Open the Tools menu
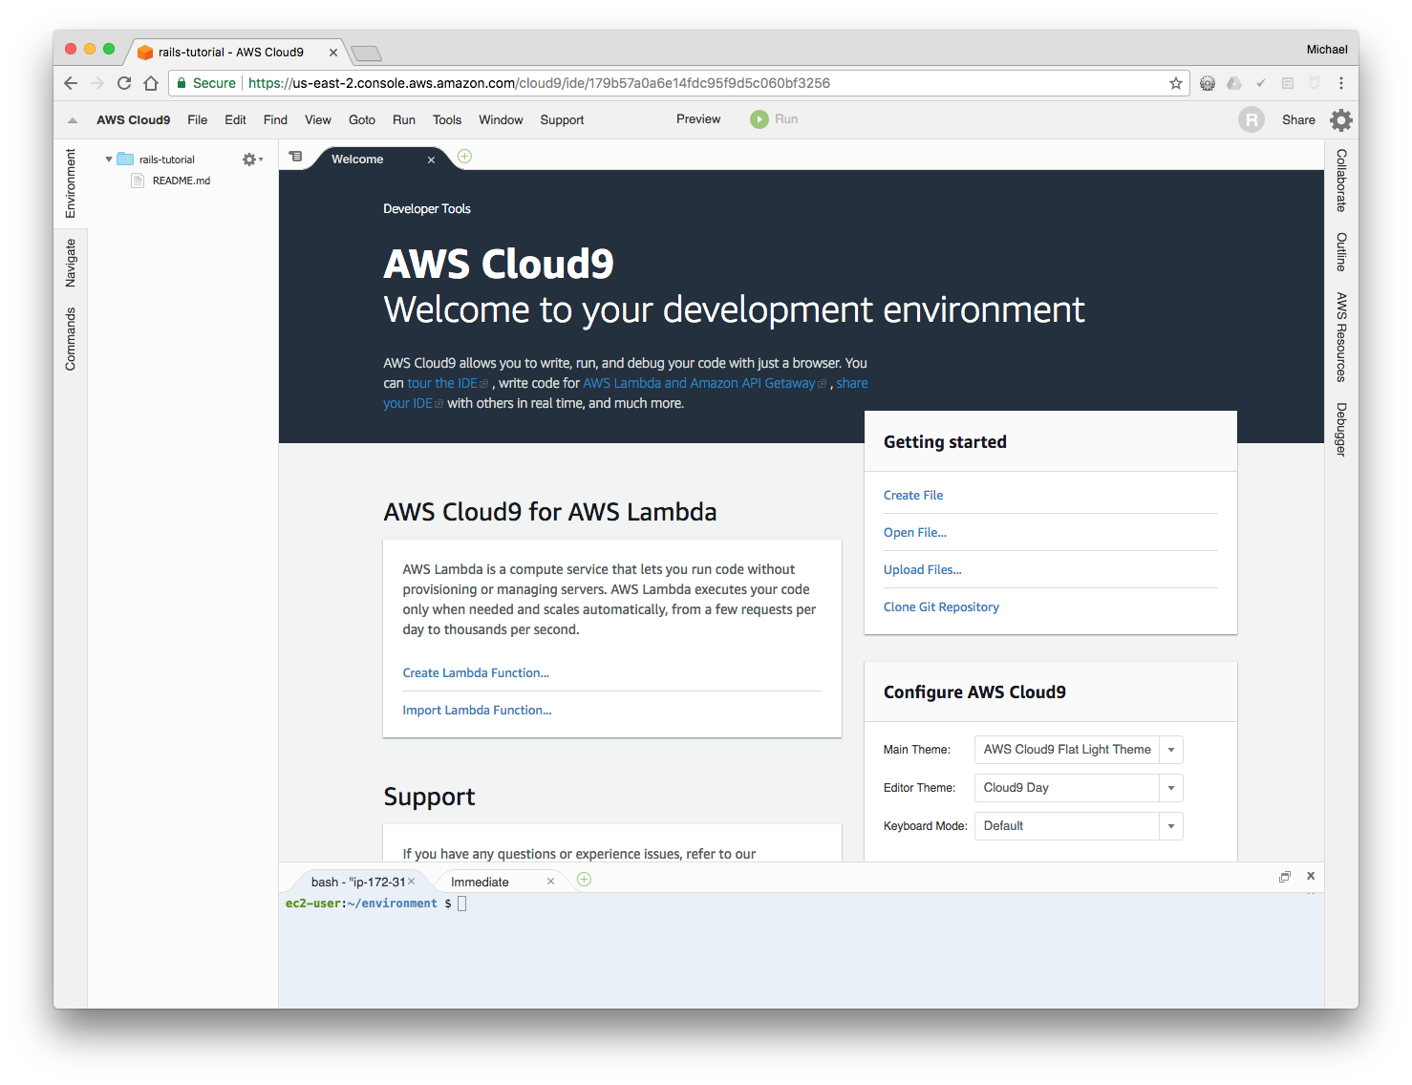Image resolution: width=1412 pixels, height=1085 pixels. tap(447, 120)
